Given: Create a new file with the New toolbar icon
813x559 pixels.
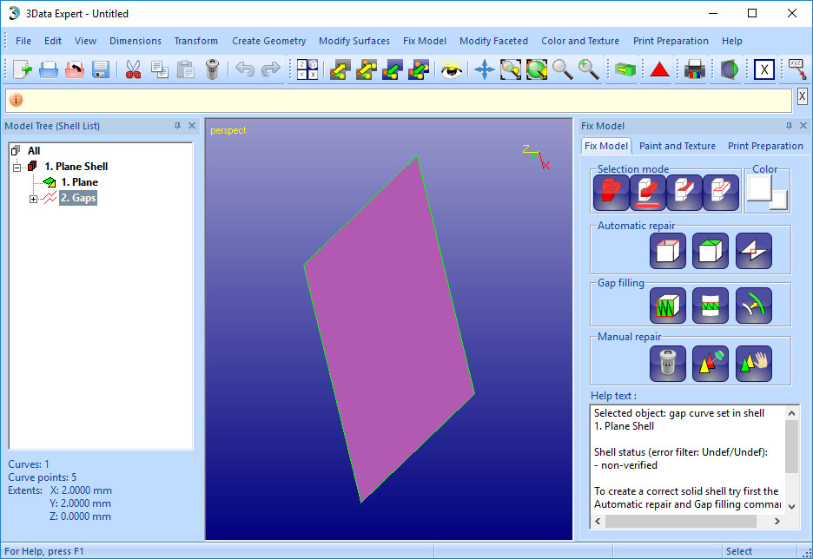Looking at the screenshot, I should 23,69.
